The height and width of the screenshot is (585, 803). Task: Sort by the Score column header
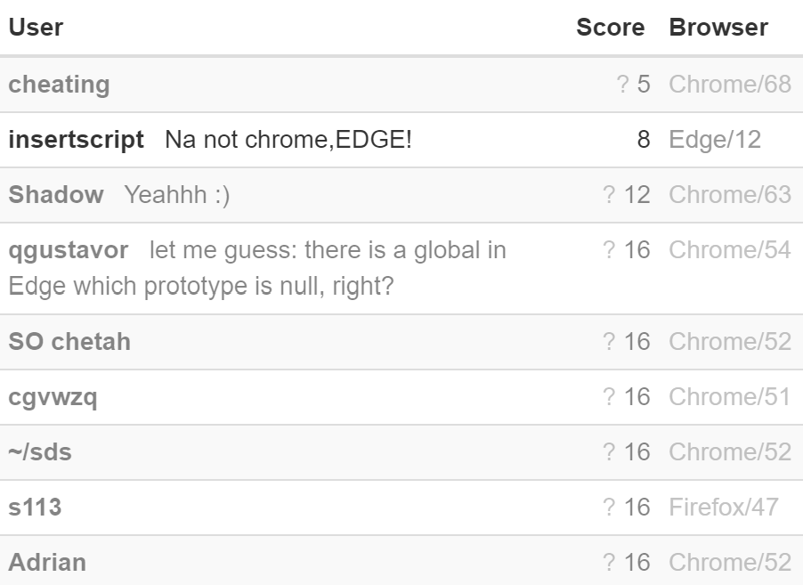coord(611,27)
